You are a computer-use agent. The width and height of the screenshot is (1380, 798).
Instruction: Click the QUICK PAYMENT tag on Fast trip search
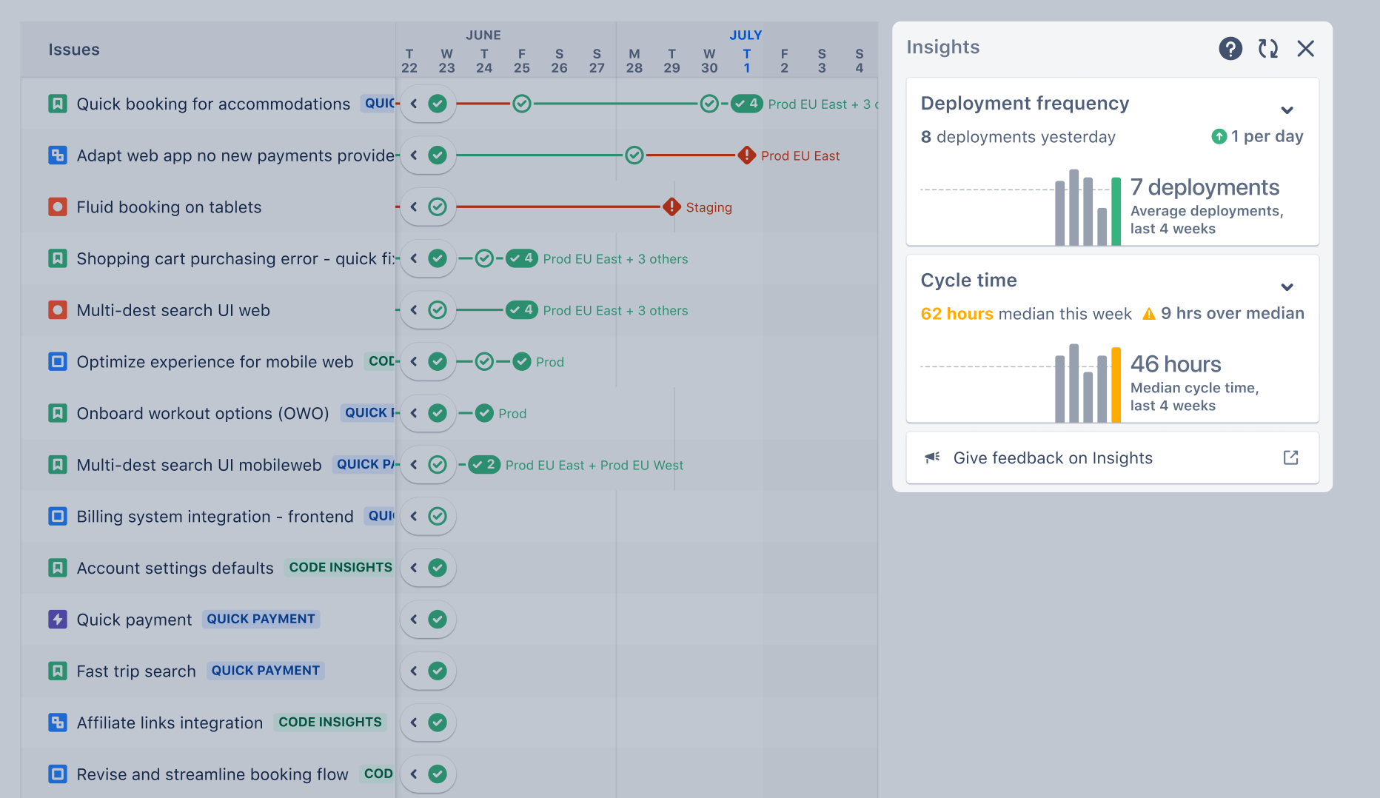pos(265,671)
